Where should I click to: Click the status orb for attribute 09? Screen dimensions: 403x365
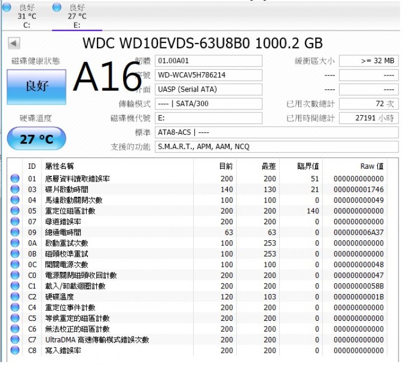click(x=15, y=232)
